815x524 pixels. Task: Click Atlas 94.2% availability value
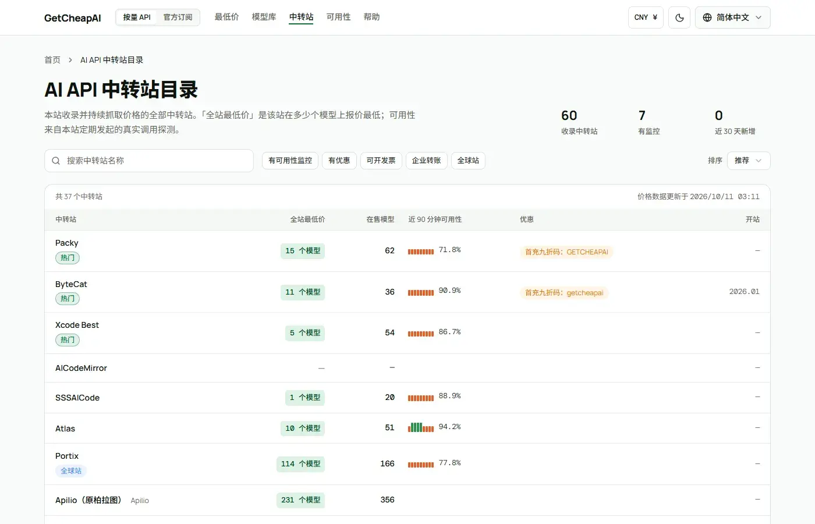(449, 427)
